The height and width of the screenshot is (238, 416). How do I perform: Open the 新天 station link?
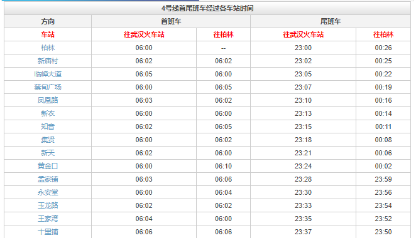pyautogui.click(x=48, y=153)
